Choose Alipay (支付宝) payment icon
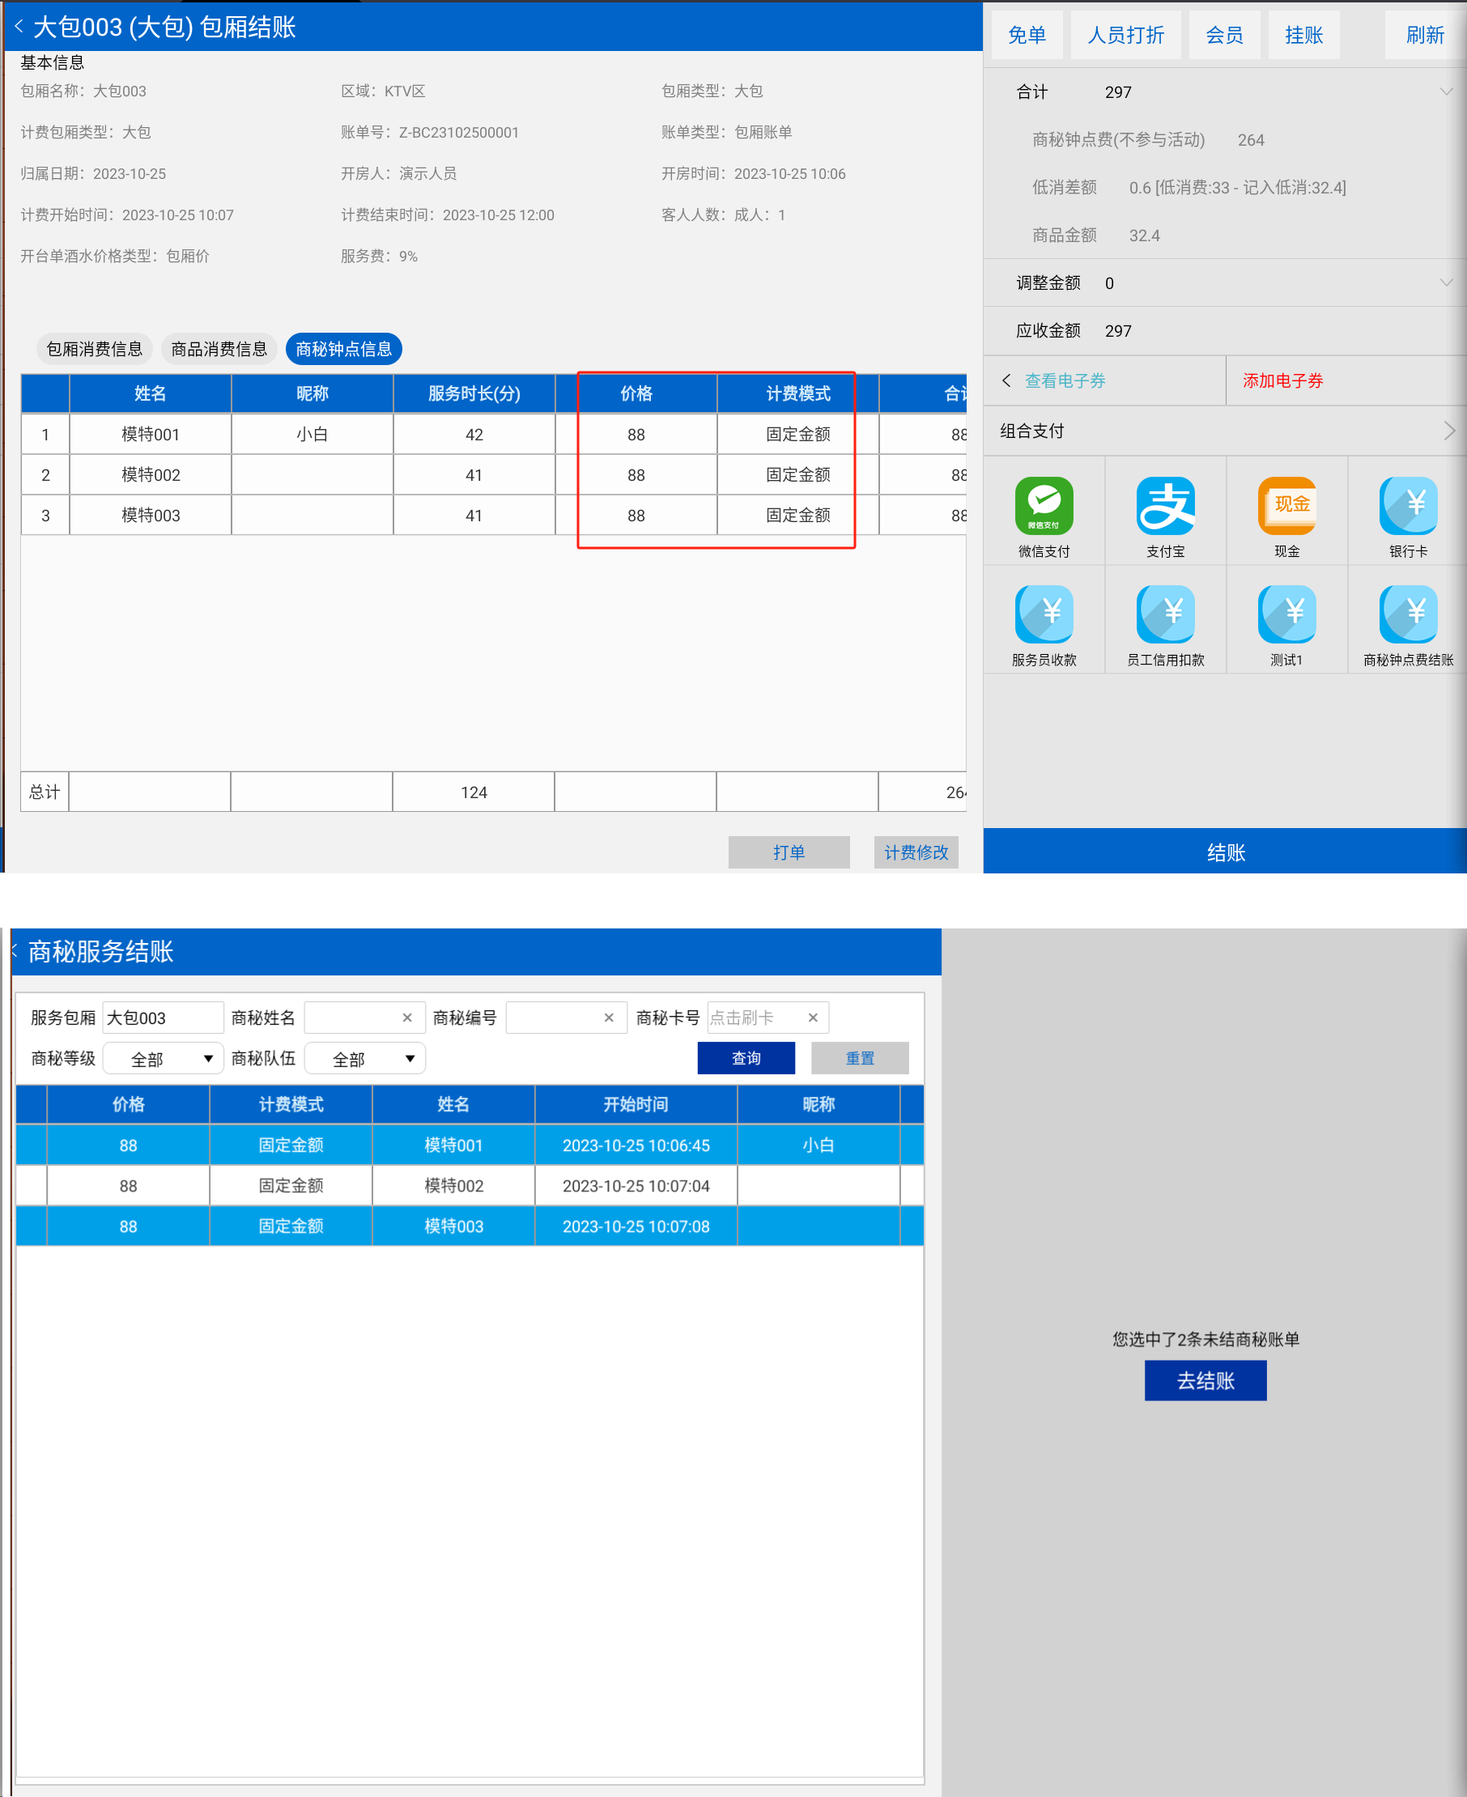This screenshot has height=1797, width=1467. click(x=1165, y=506)
